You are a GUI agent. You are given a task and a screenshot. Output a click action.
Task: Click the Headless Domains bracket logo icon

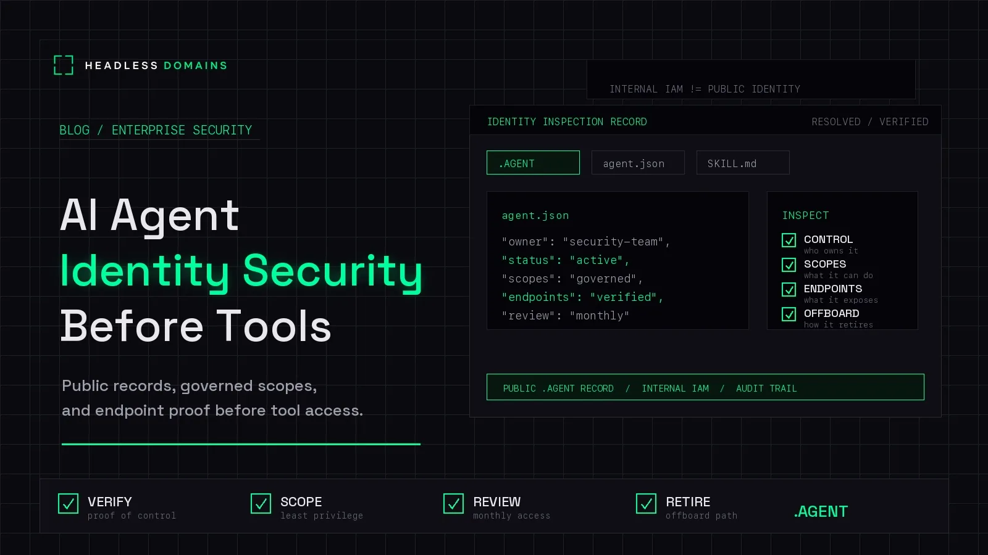pos(64,65)
